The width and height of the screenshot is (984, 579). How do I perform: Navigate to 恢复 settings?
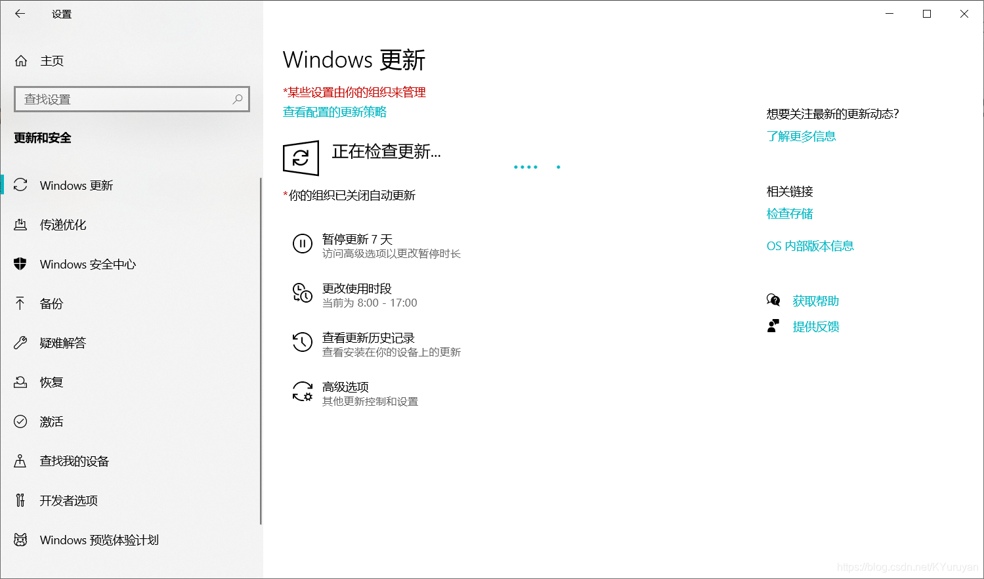pos(130,382)
